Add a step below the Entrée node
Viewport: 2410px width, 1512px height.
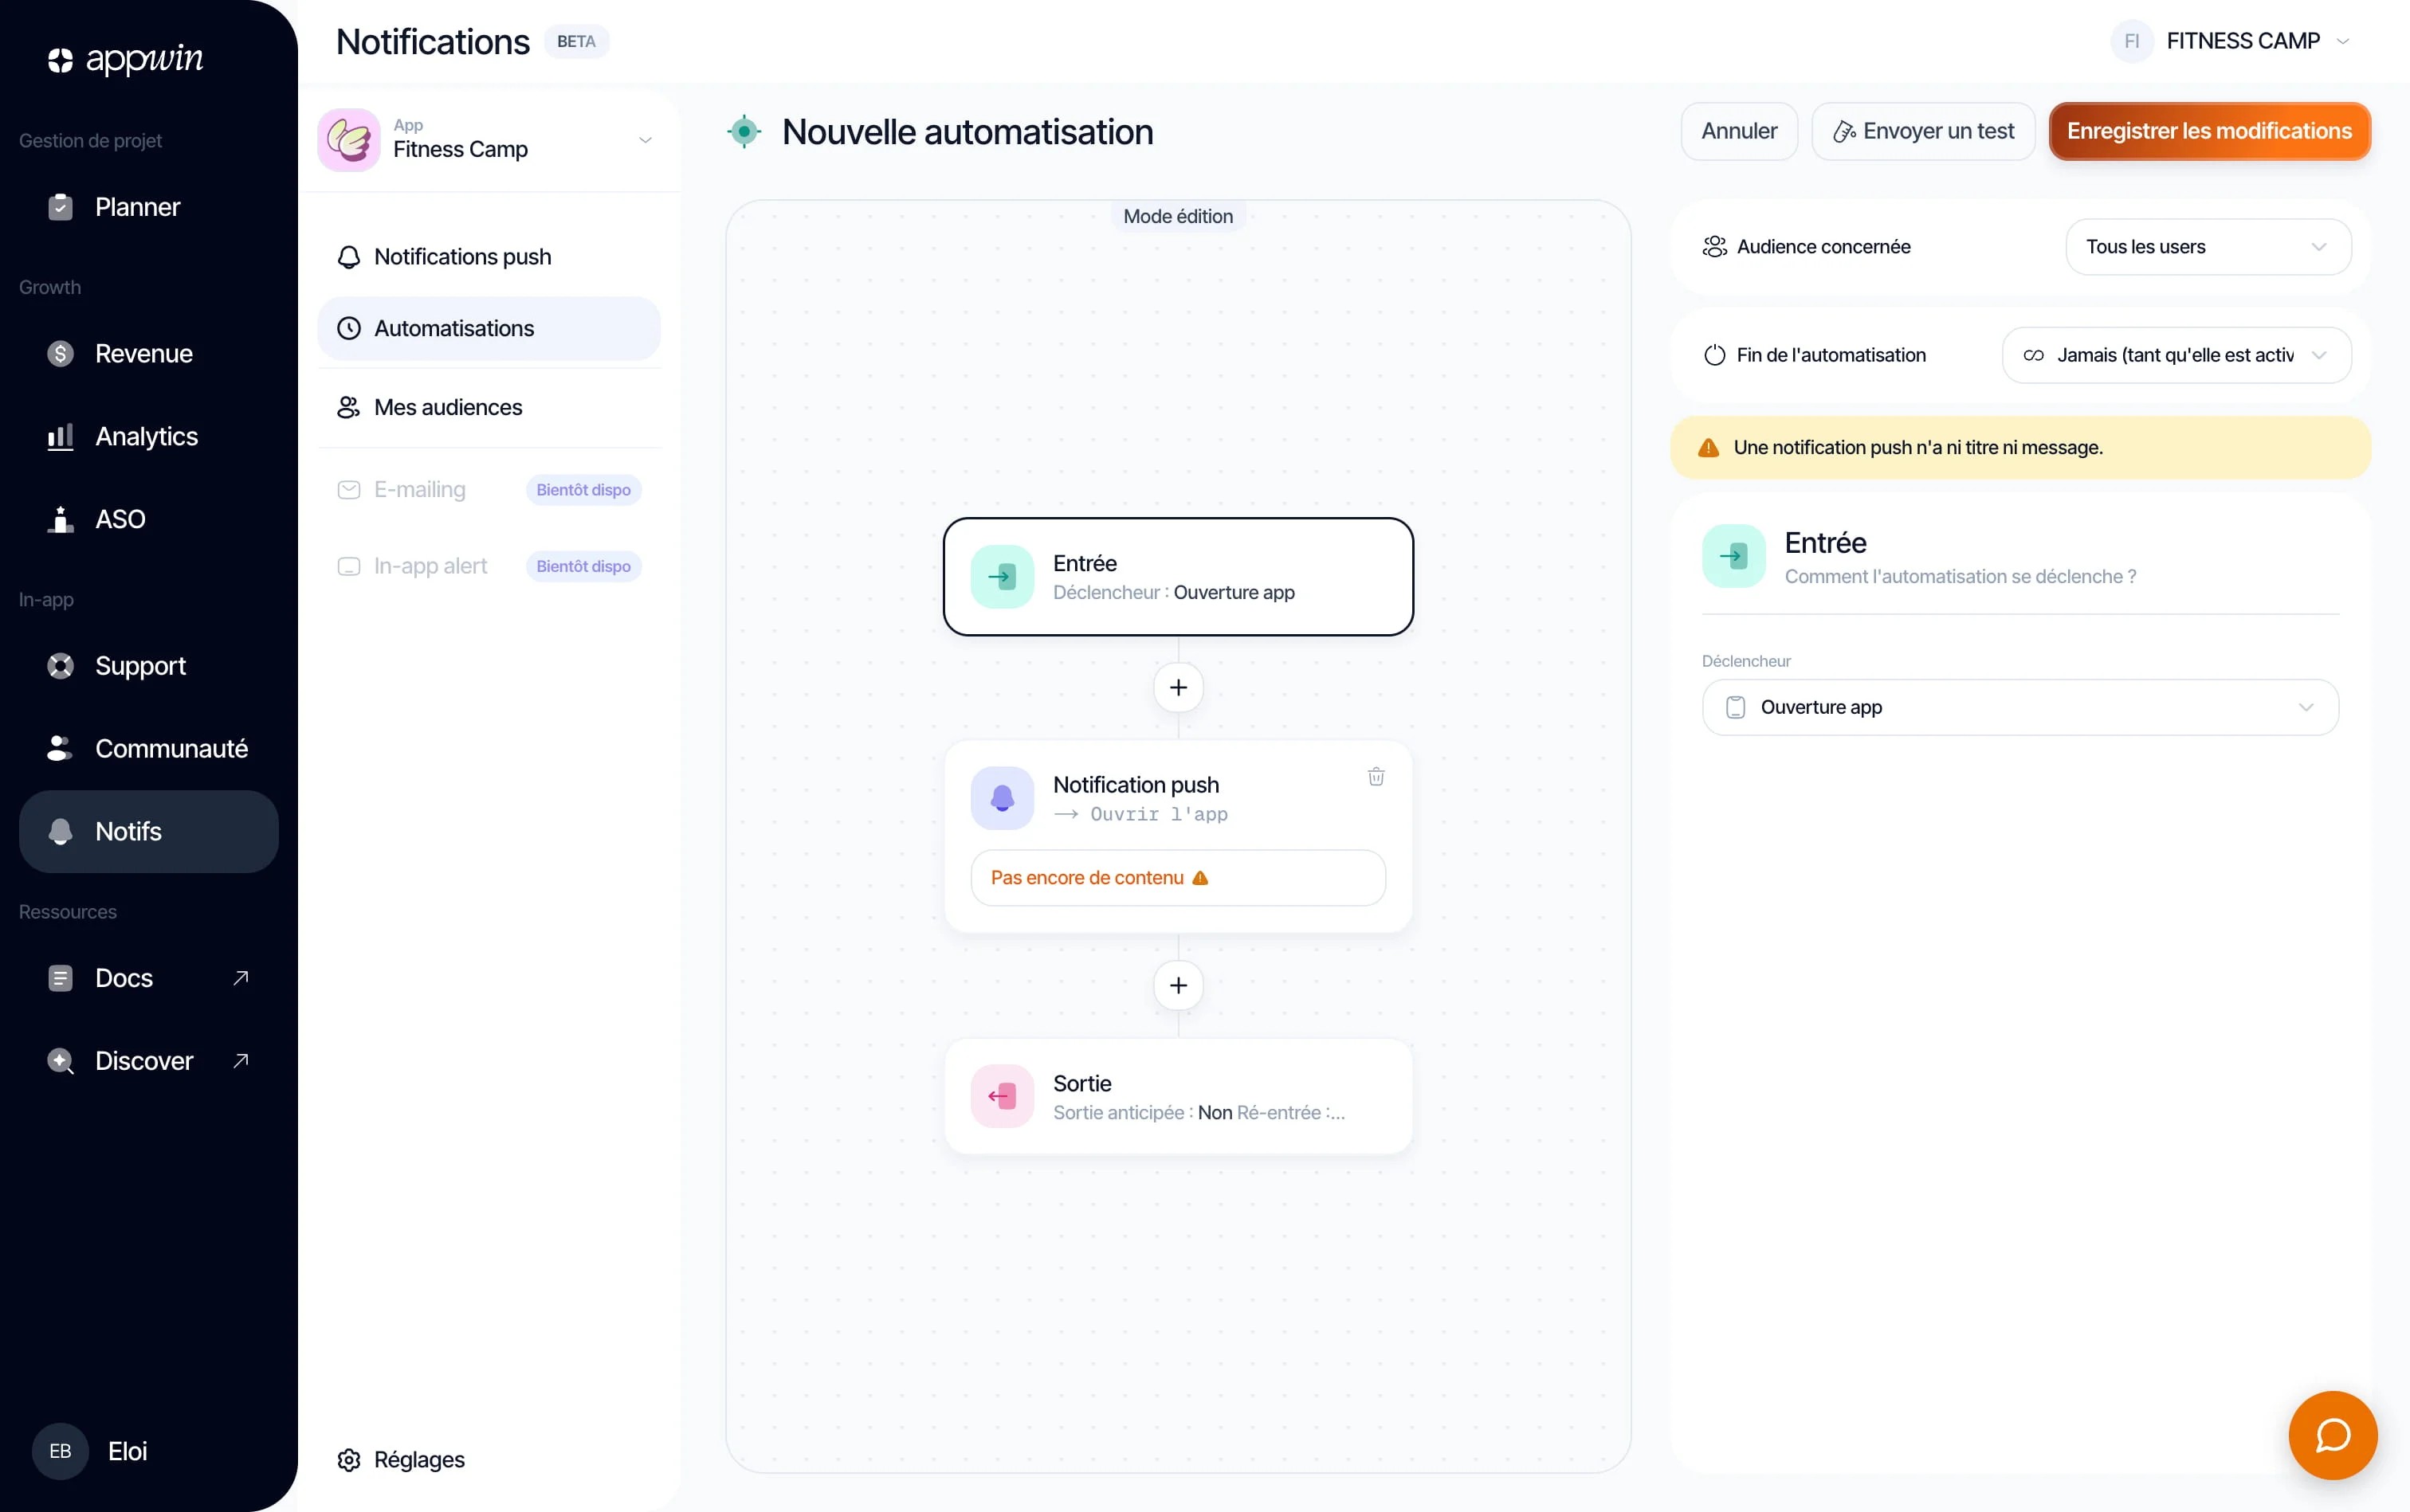(1179, 688)
